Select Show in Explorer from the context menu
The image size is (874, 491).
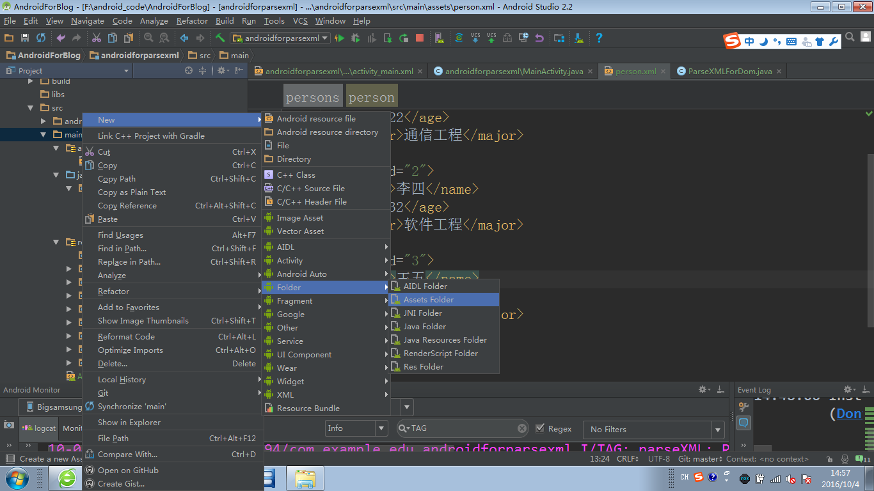173,423
